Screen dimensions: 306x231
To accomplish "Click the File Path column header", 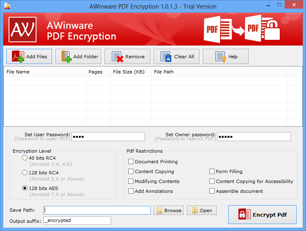I will point(219,72).
